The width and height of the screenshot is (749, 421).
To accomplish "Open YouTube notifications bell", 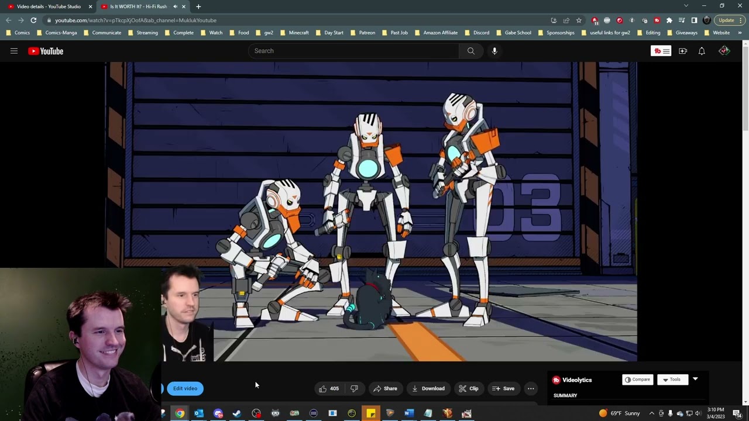I will (702, 51).
